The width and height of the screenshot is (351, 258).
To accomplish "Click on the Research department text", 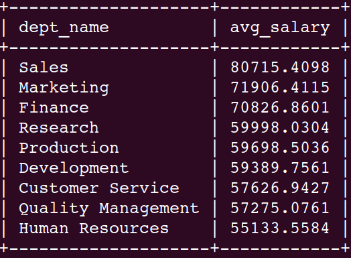I will (59, 127).
